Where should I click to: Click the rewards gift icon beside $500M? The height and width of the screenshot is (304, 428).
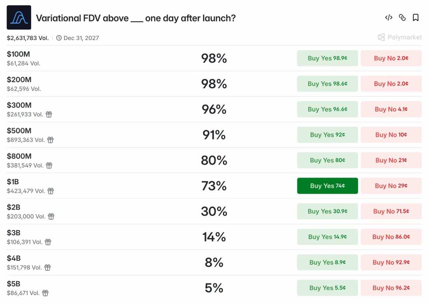51,140
